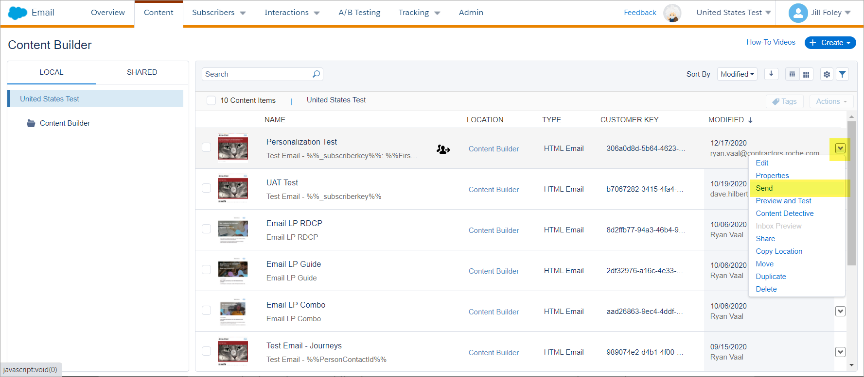The image size is (864, 377).
Task: Check the Email LP RDCP row checkbox
Action: click(206, 229)
